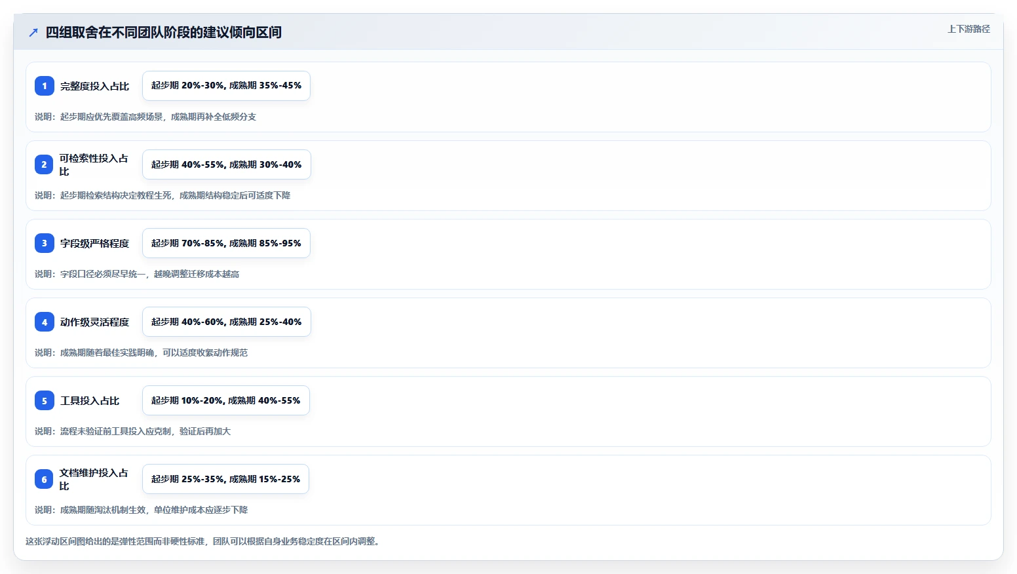
Task: Select the 起步期 40%-55%, 成熟期 30%-40% pill
Action: click(x=227, y=164)
